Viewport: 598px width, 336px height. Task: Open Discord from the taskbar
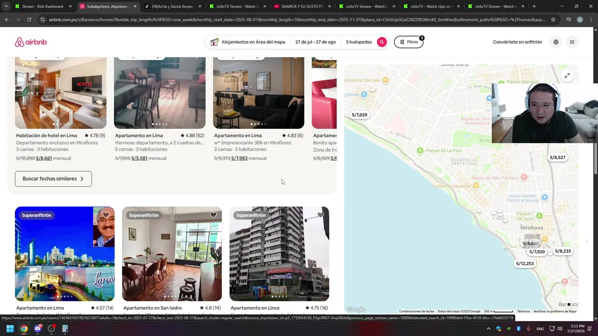[38, 329]
